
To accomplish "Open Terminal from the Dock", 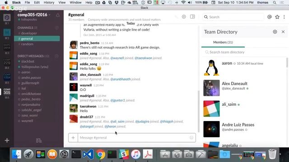I will click(x=76, y=154).
